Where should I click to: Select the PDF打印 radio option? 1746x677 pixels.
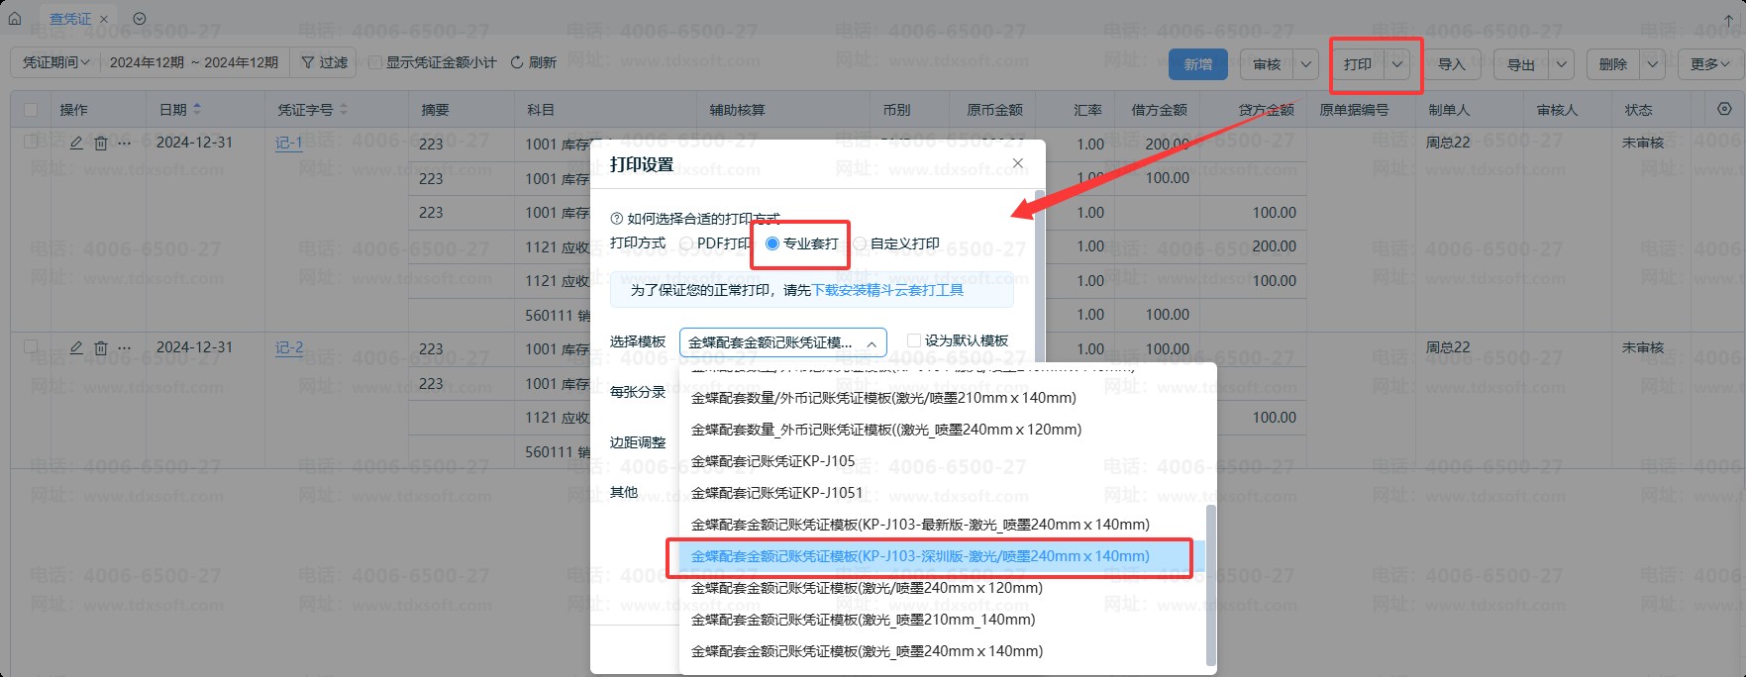point(686,243)
